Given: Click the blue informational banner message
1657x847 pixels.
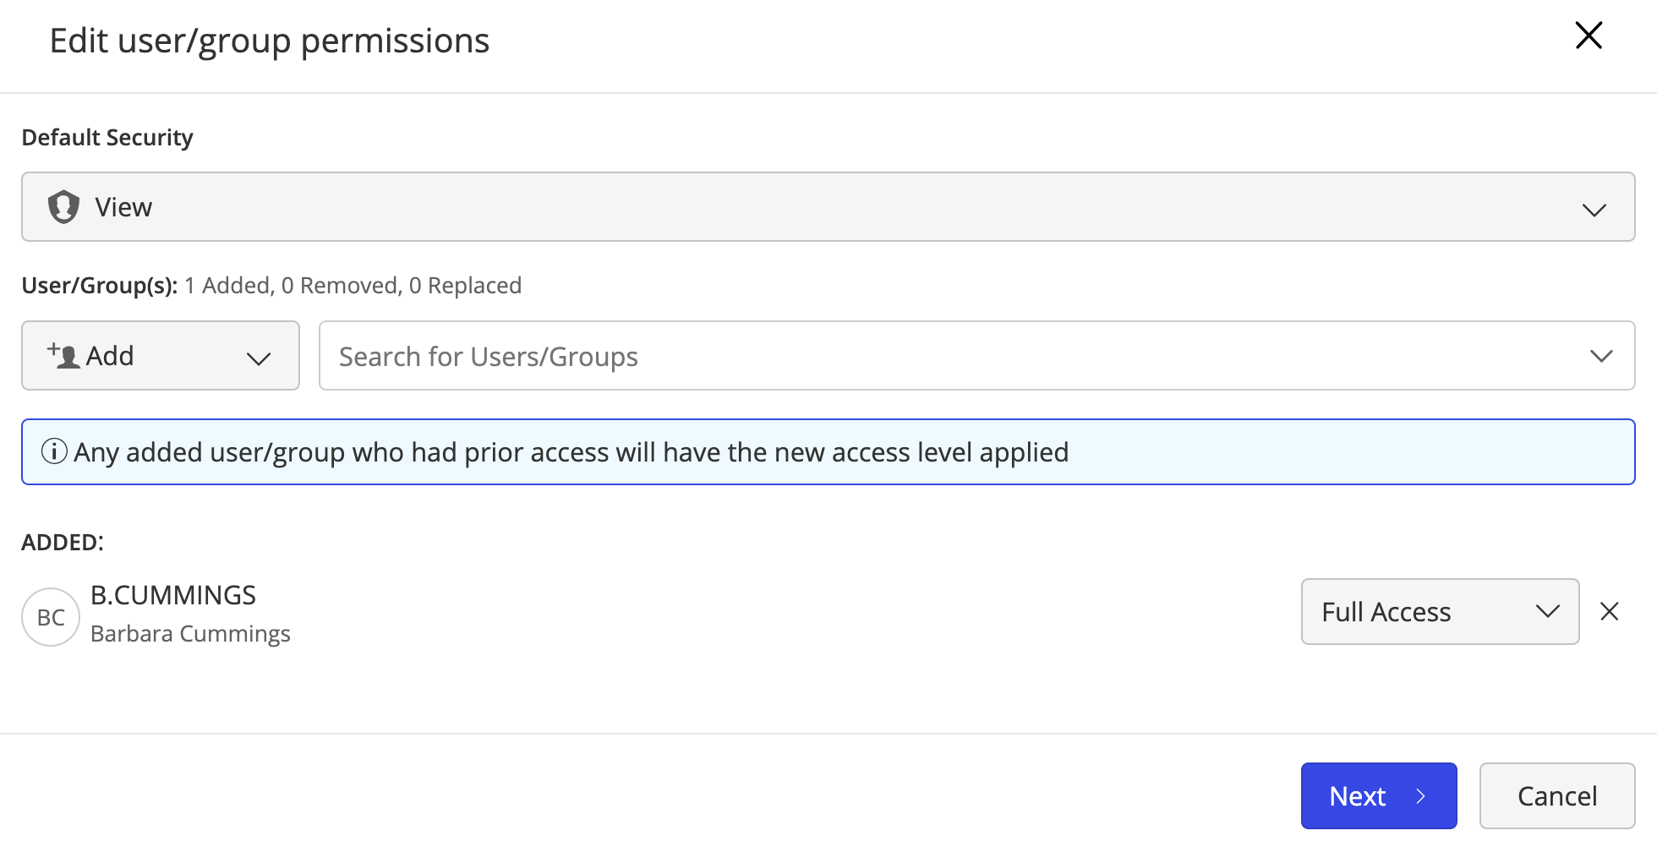Looking at the screenshot, I should 571,451.
